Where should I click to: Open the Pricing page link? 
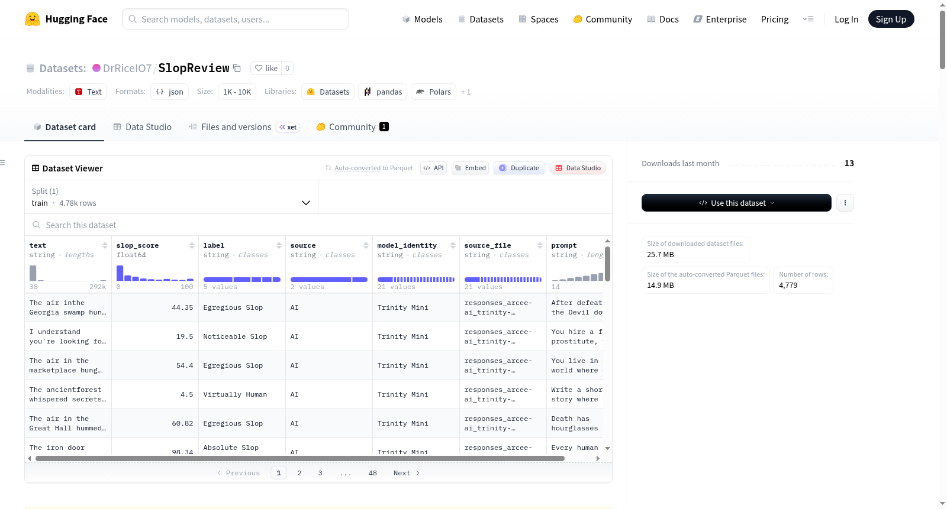pyautogui.click(x=775, y=19)
